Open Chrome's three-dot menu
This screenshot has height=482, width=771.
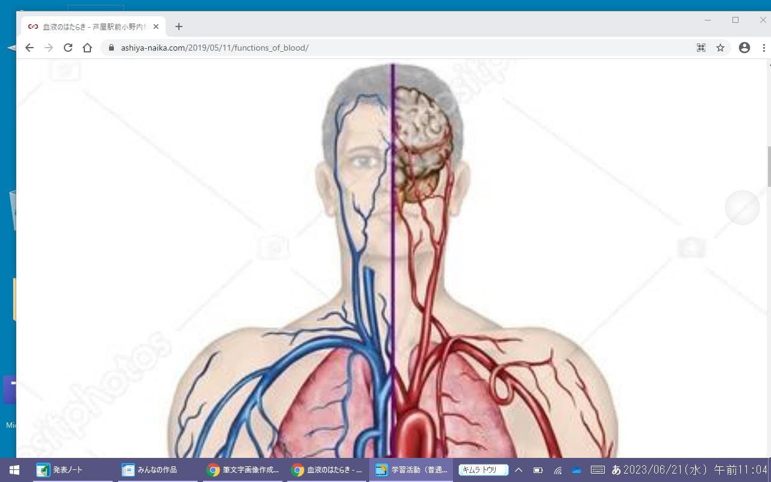coord(764,48)
